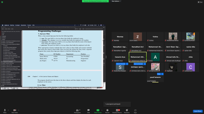The width and height of the screenshot is (204, 114).
Task: Click Spotlight search icon in macOS menu bar
Action: click(98, 25)
